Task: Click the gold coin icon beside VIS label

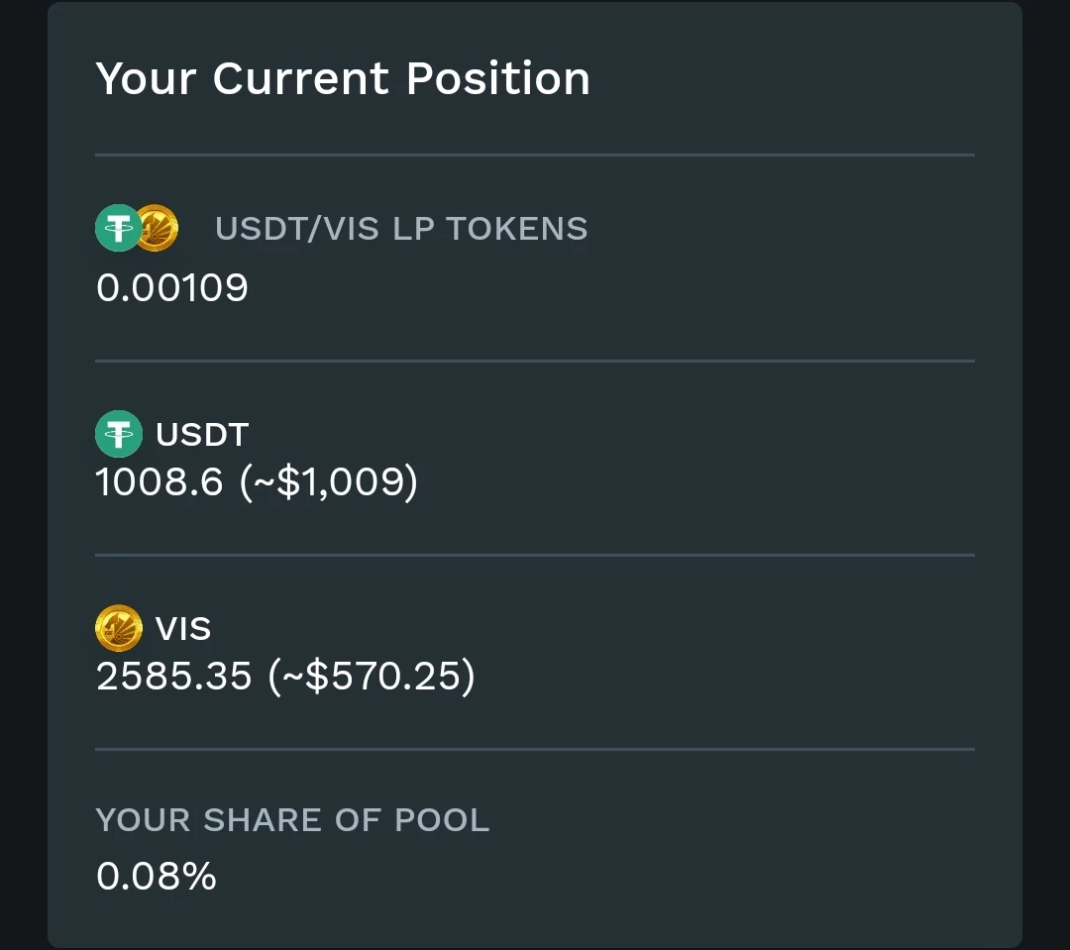Action: tap(118, 628)
